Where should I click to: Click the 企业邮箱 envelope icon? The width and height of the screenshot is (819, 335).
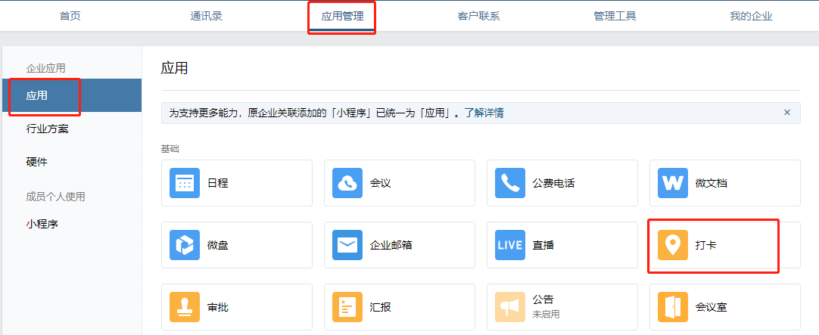(347, 245)
